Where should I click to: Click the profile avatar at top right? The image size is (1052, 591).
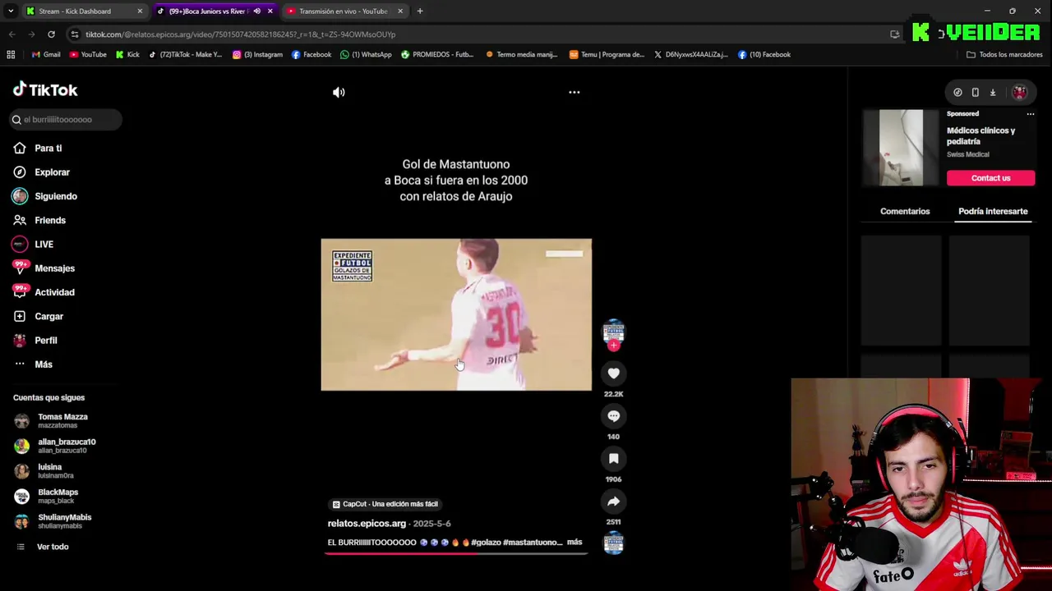(1019, 93)
